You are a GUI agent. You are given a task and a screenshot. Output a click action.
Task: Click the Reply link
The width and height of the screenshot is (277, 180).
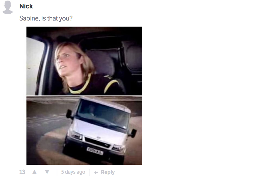[x=108, y=172]
